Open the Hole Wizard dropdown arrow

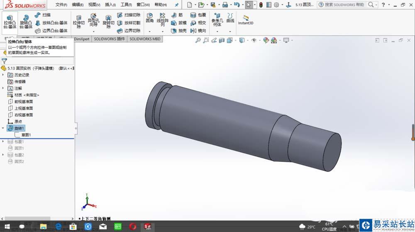pos(93,31)
